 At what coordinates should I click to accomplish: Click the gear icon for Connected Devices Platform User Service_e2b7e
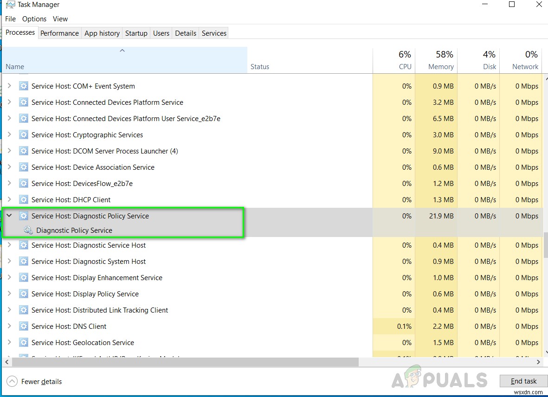click(x=23, y=118)
